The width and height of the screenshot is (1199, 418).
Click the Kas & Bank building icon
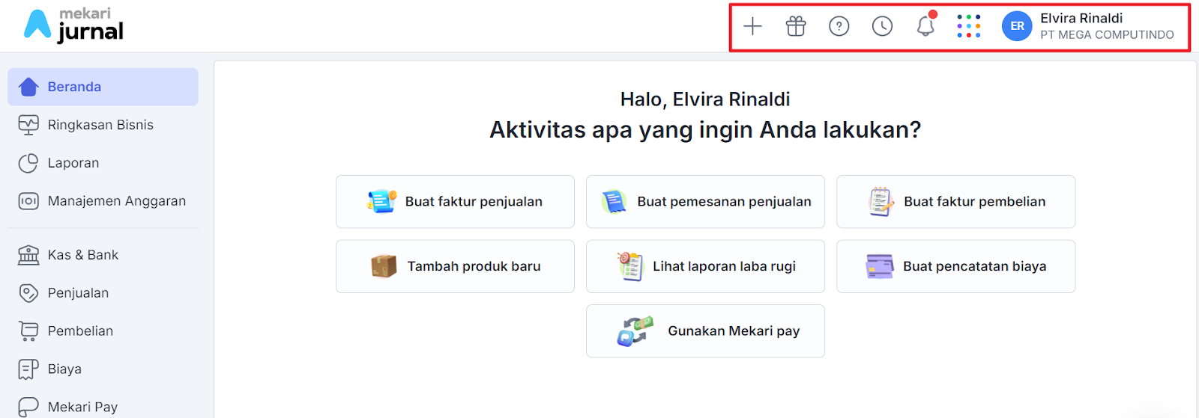click(x=28, y=255)
